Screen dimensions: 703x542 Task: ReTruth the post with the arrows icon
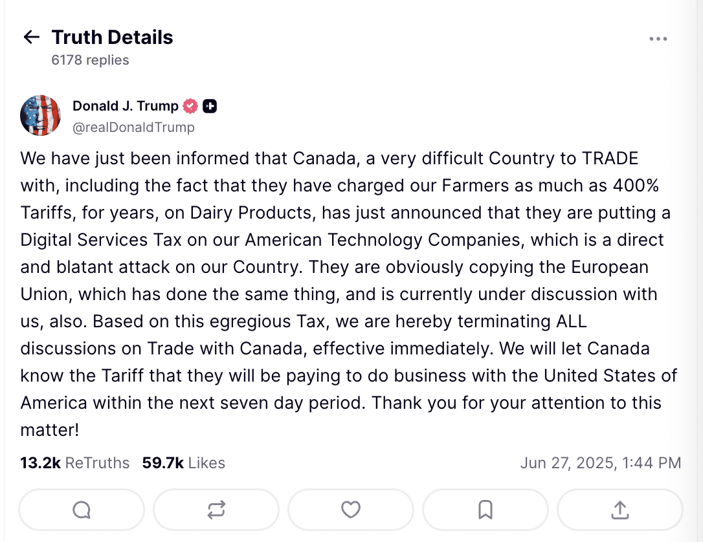[x=216, y=510]
